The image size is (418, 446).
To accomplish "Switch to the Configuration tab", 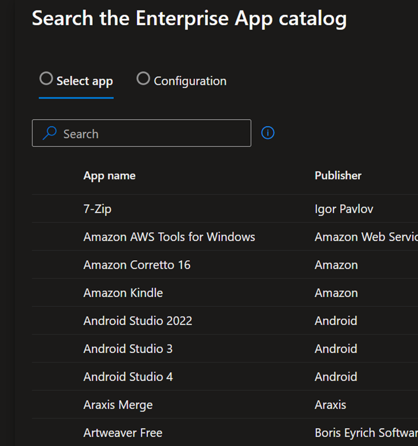I will tap(189, 81).
